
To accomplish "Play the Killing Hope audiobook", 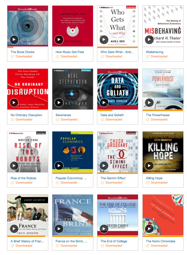I will pyautogui.click(x=149, y=166).
